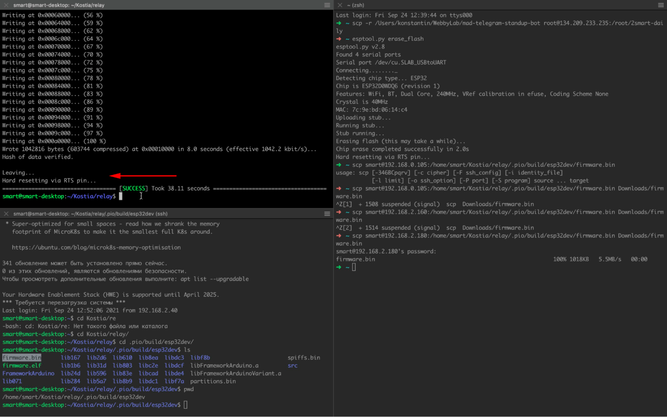Click '100% 1018KB' transfer value
This screenshot has height=417, width=667.
point(571,259)
